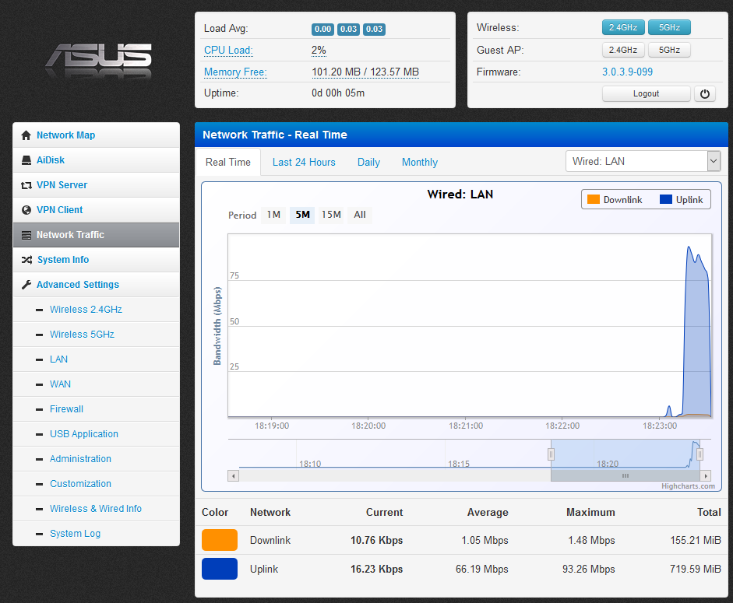Click the Logout button
The image size is (733, 603).
646,94
